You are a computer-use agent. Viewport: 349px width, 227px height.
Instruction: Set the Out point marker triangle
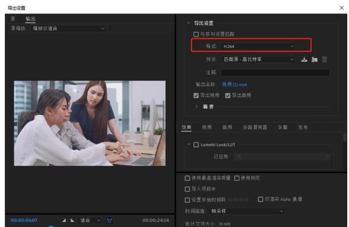point(72,220)
